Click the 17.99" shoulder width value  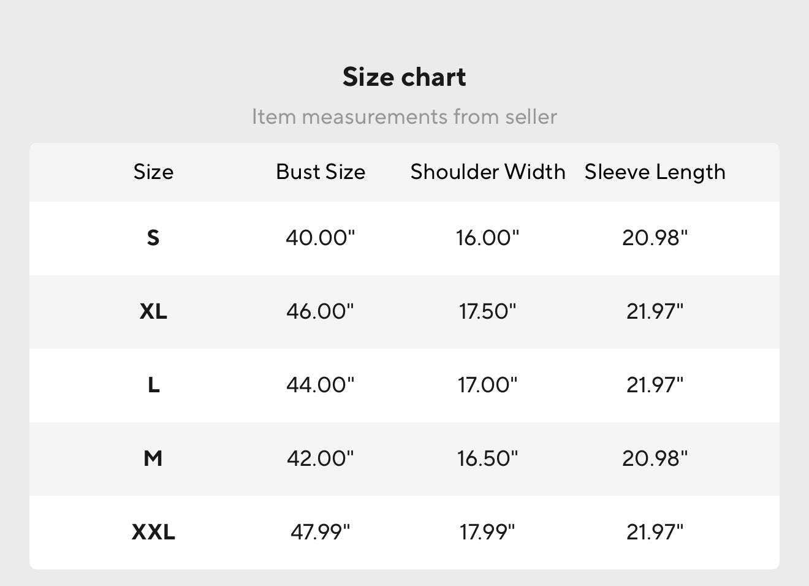pos(488,532)
